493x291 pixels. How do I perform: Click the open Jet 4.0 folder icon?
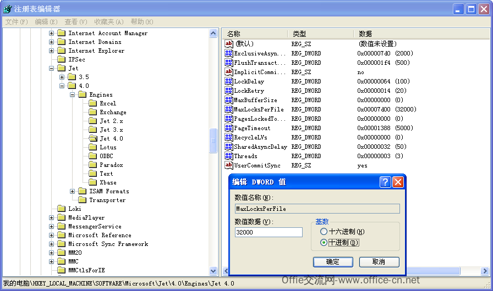tap(93, 138)
